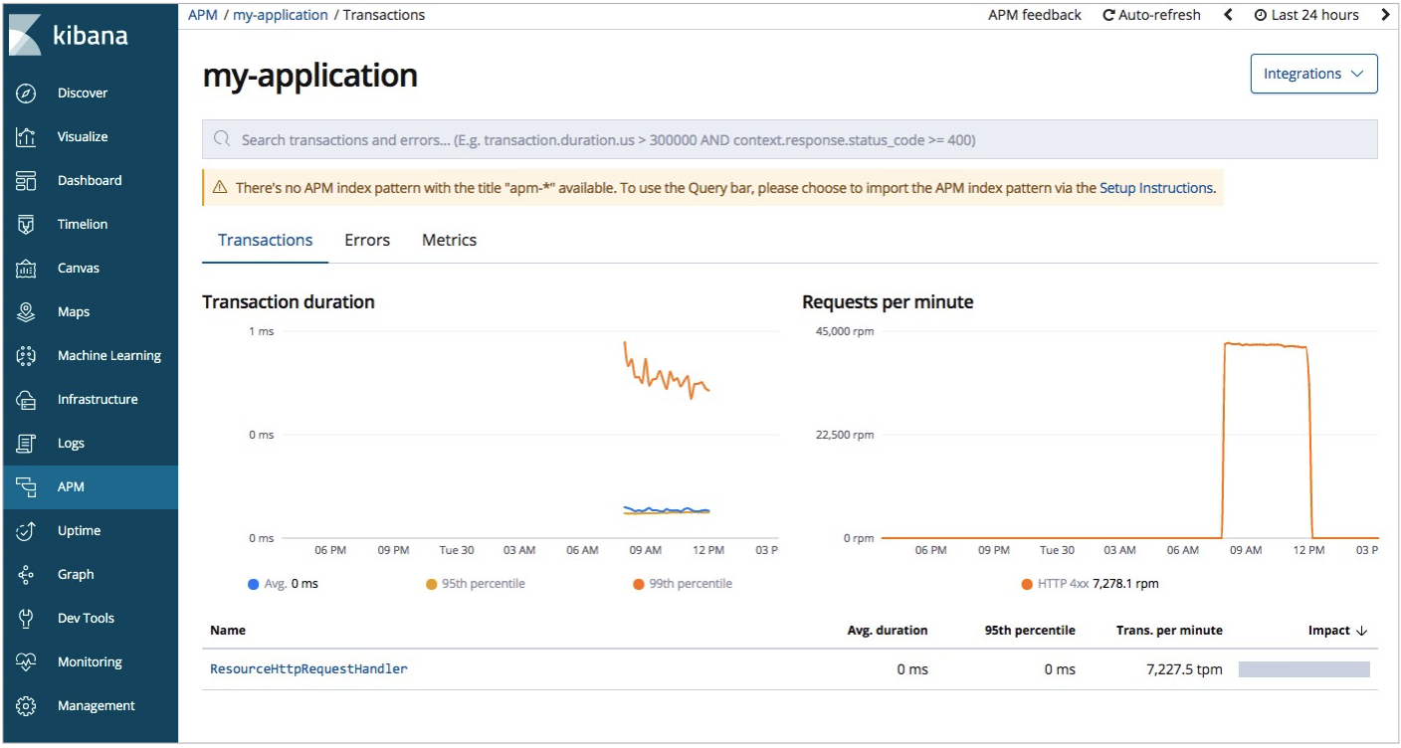Open Discover from the compass icon
This screenshot has width=1401, height=748.
(27, 93)
